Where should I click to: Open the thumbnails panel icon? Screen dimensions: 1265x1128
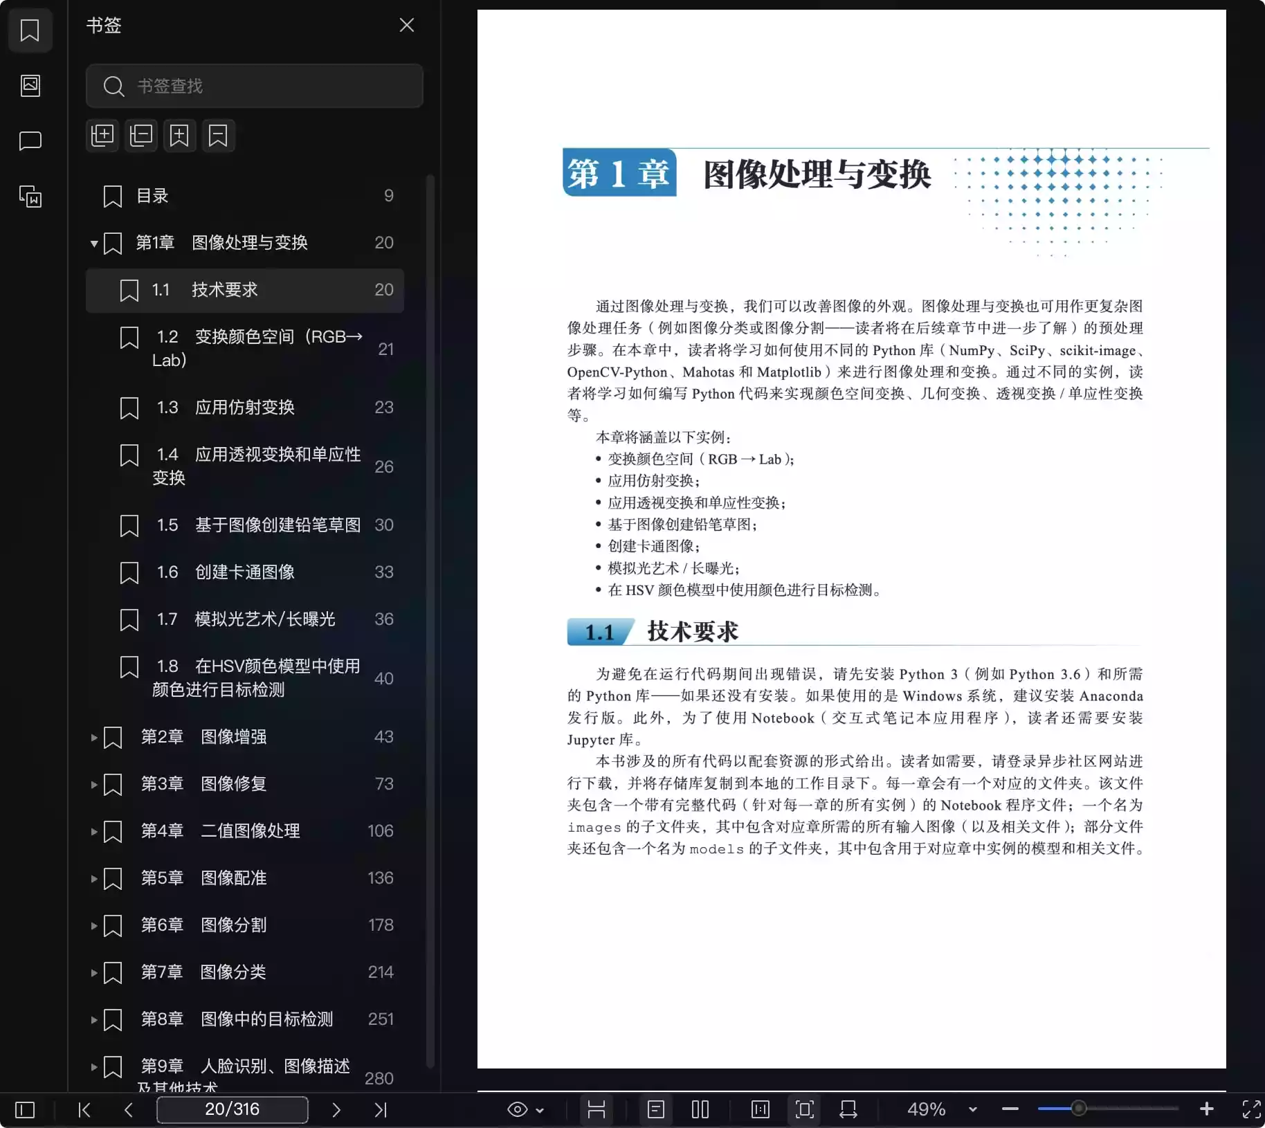[30, 85]
